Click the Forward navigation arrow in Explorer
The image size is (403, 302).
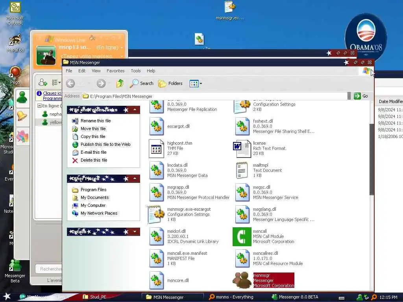[101, 83]
